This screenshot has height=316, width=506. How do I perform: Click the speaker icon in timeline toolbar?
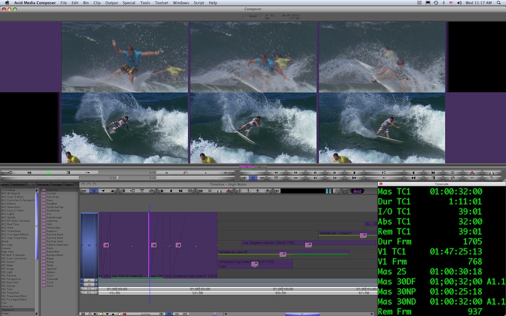point(277,191)
